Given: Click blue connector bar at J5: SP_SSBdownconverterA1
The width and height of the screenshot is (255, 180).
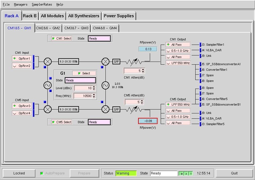Looking at the screenshot, I should point(200,64).
